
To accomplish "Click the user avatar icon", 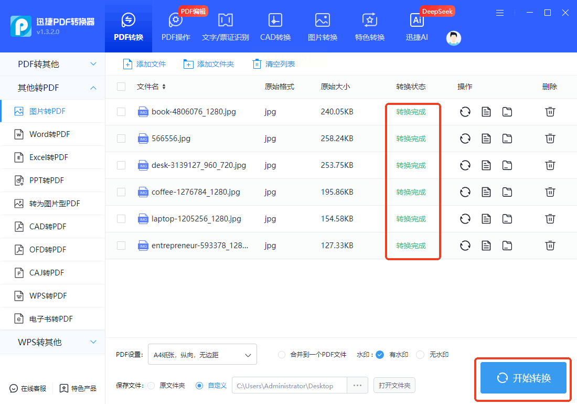I will [x=453, y=38].
